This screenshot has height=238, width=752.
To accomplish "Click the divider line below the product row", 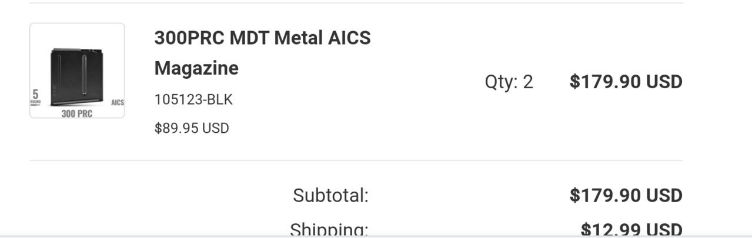I will click(x=356, y=160).
